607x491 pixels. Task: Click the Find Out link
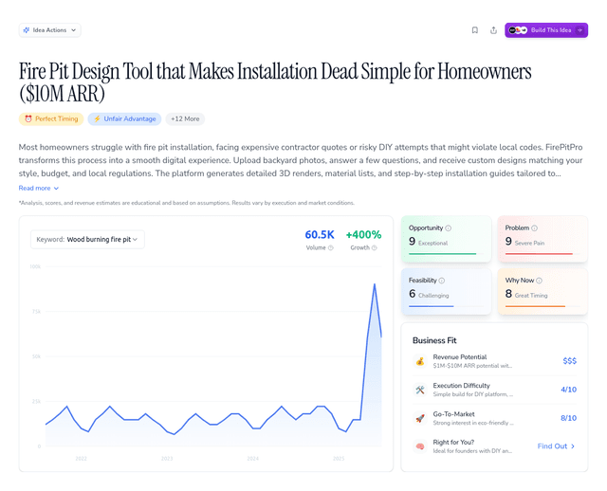tap(556, 446)
